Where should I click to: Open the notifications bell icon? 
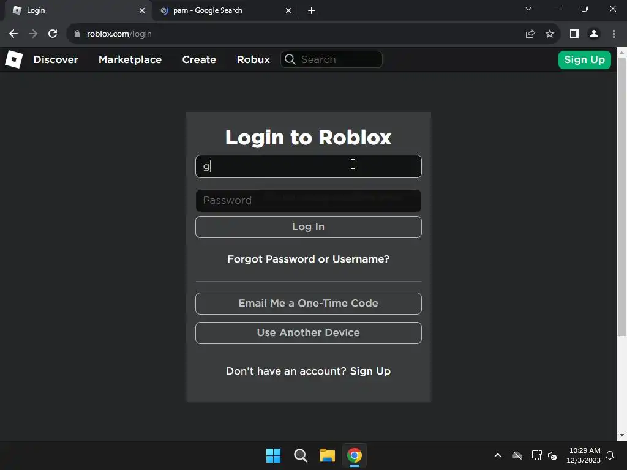(610, 455)
